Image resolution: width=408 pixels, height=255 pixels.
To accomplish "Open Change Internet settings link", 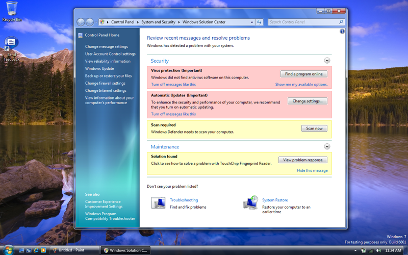I will click(106, 90).
